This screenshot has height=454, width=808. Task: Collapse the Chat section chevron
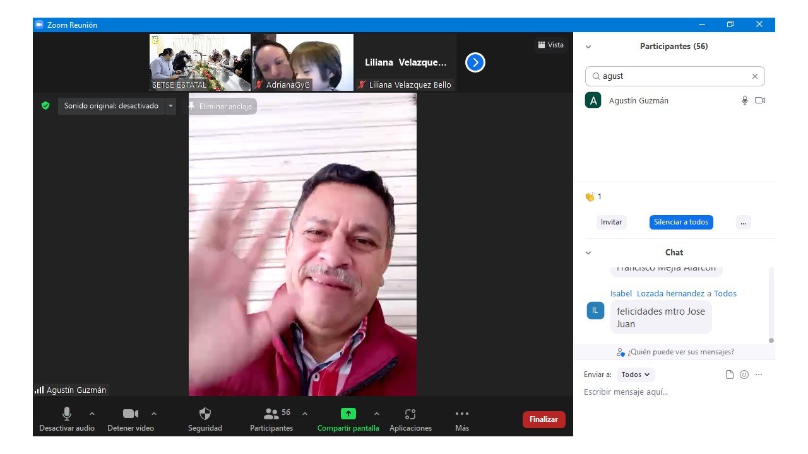[588, 253]
